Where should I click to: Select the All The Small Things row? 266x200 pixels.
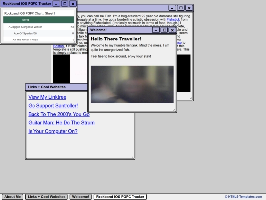[39, 40]
